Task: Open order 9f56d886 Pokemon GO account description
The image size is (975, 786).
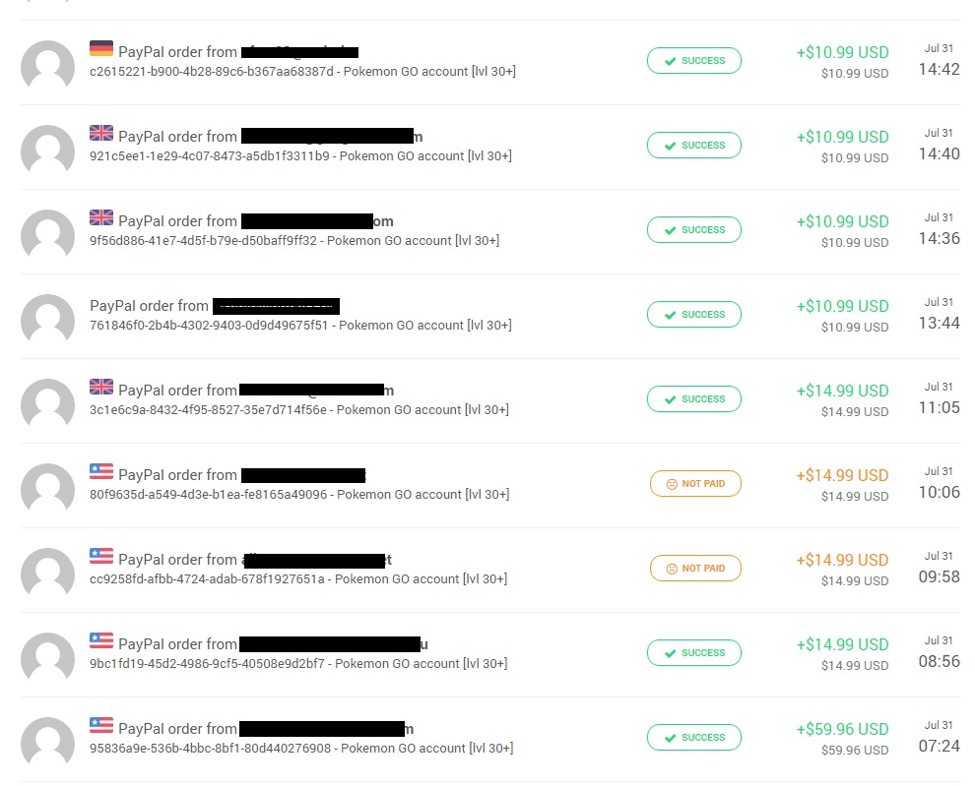Action: (x=294, y=240)
